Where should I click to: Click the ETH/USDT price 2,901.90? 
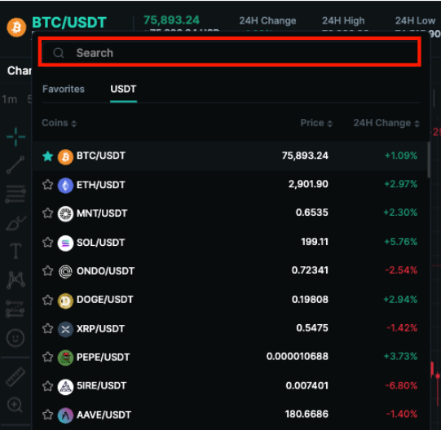click(308, 184)
